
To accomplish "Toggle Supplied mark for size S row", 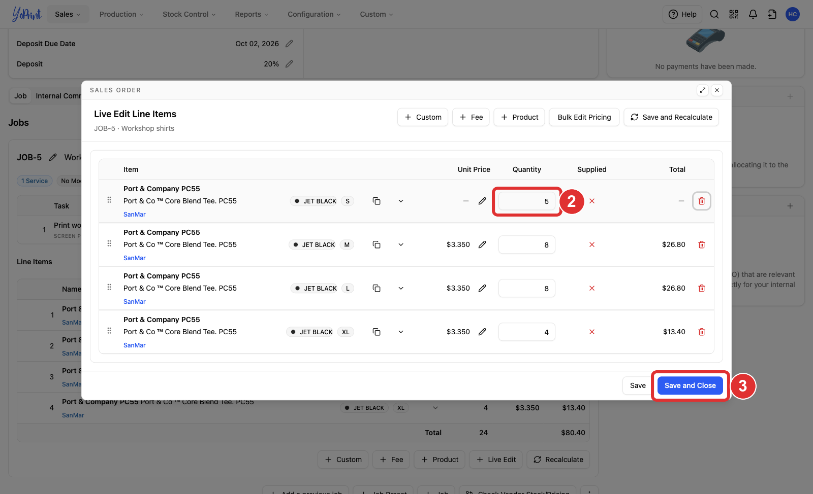I will click(592, 201).
